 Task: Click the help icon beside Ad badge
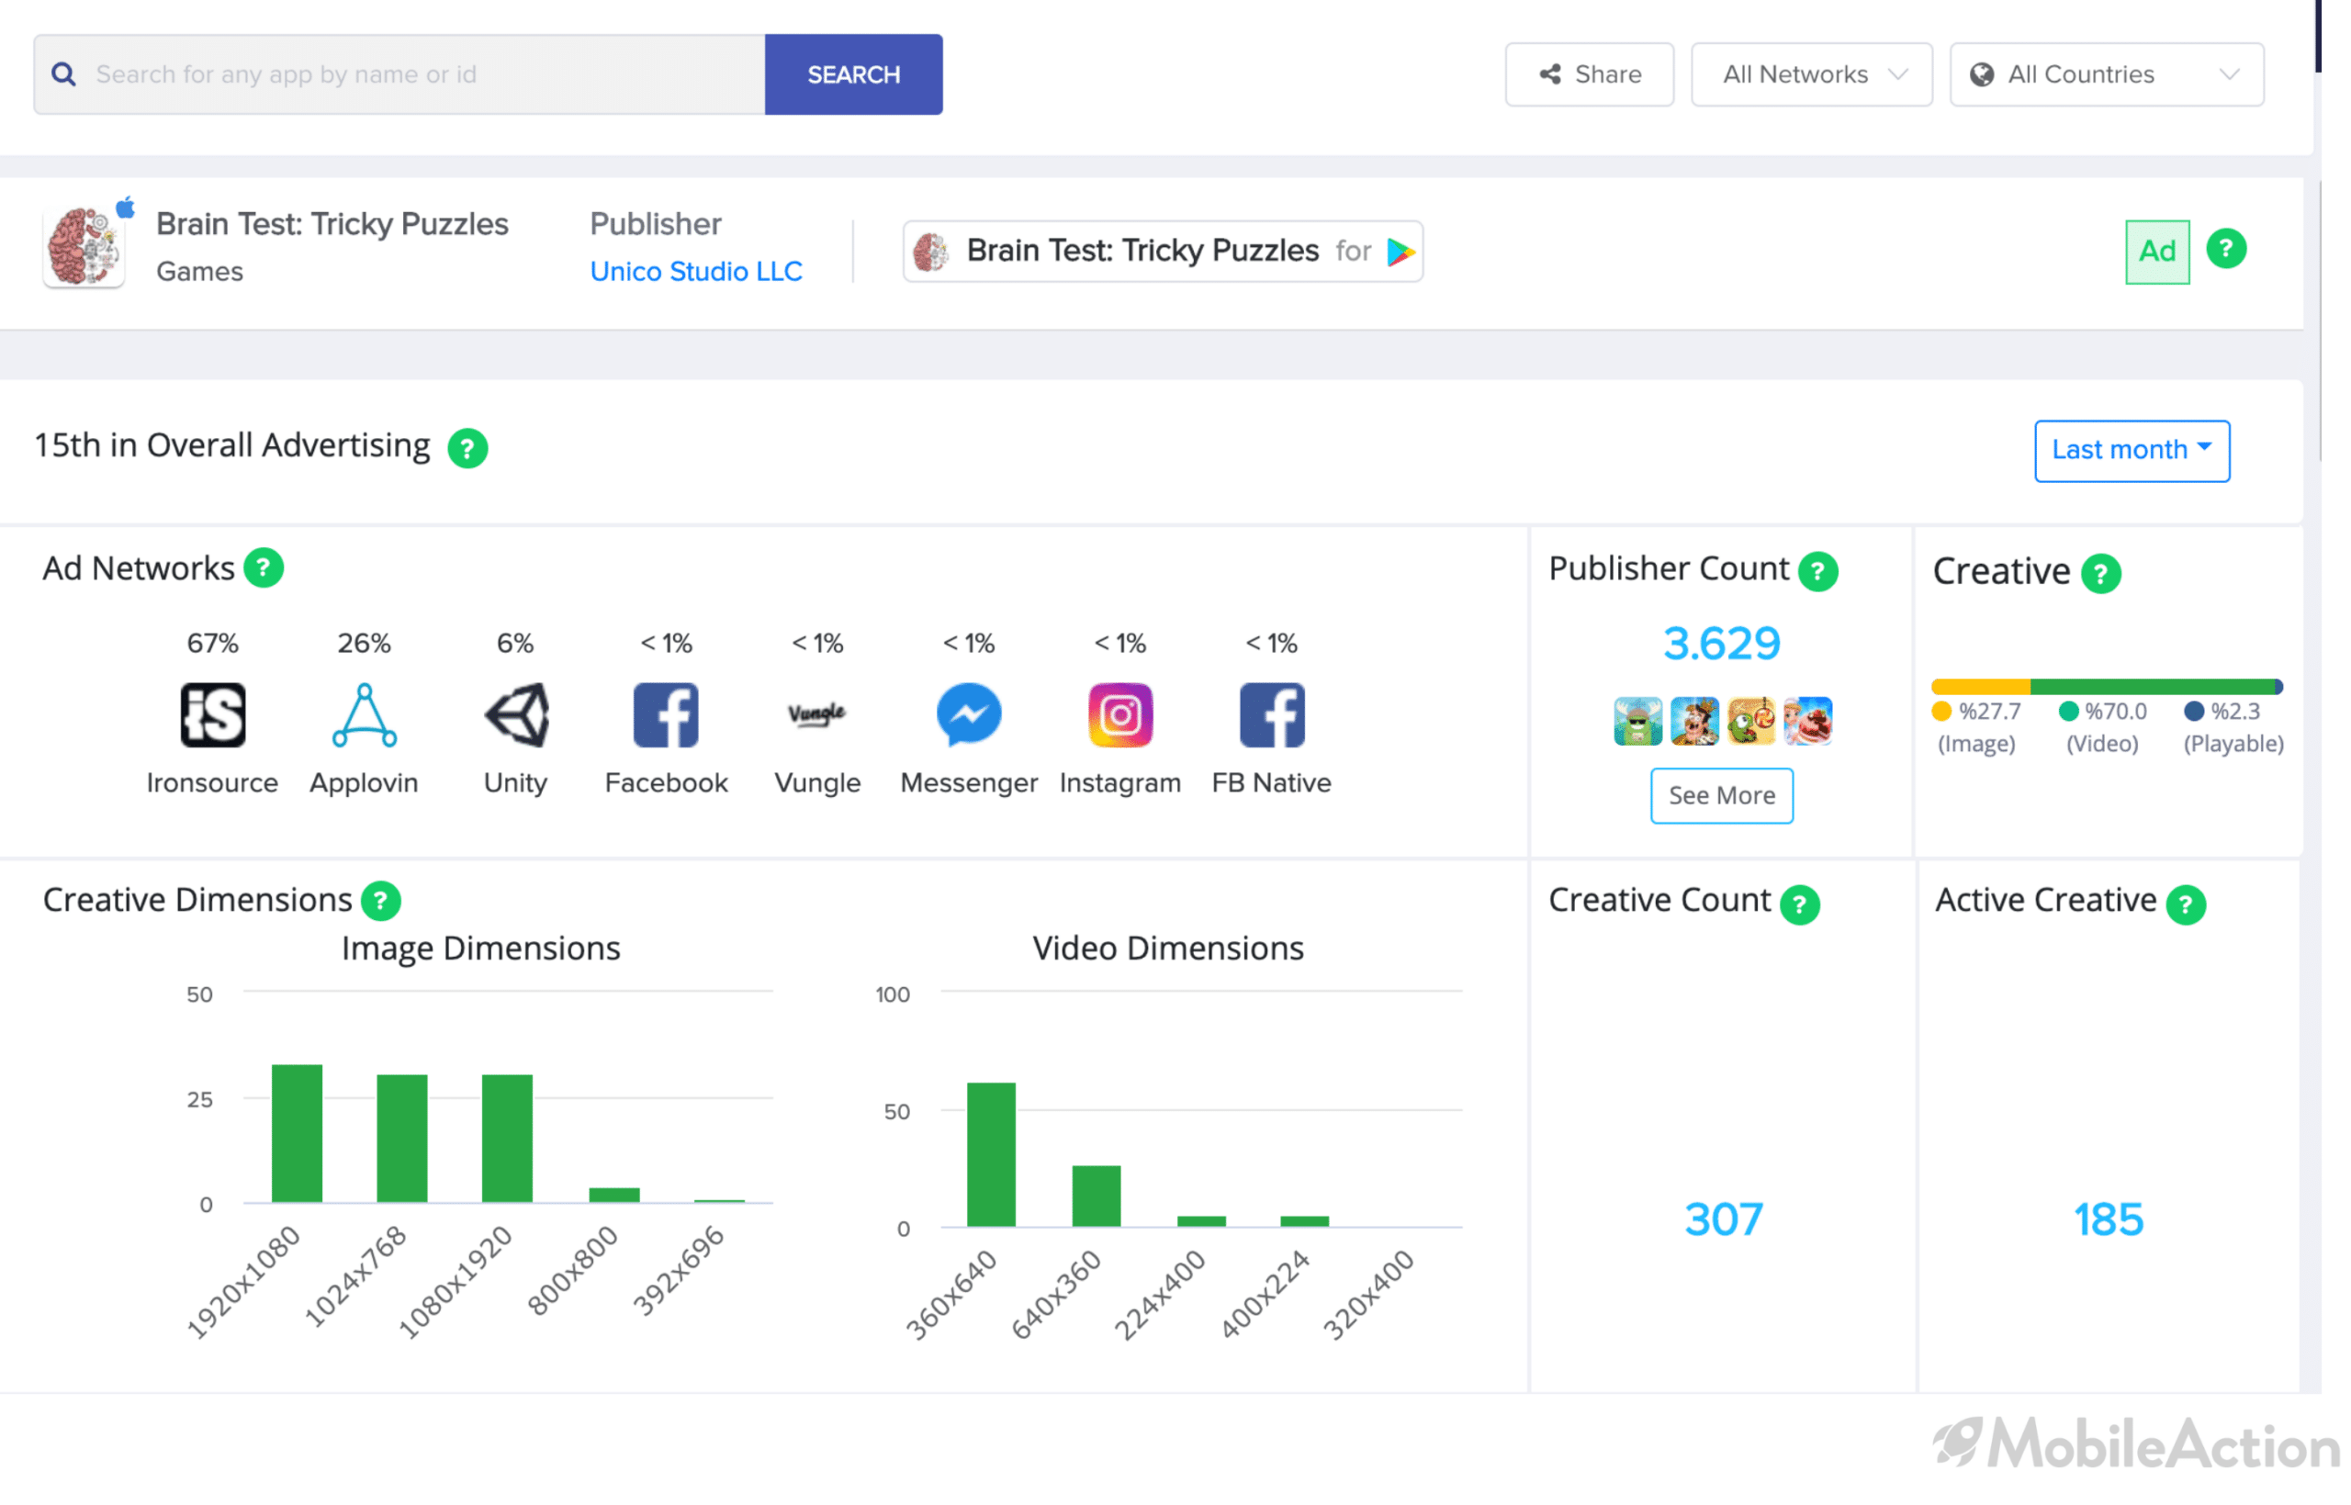pyautogui.click(x=2226, y=249)
